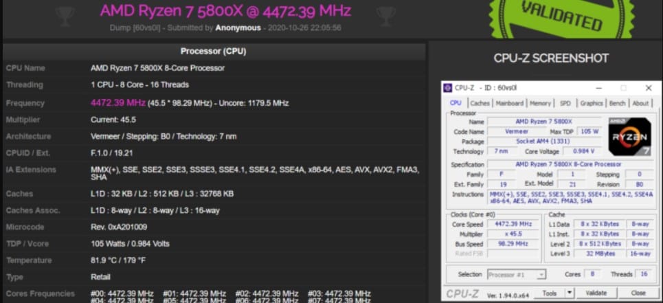Image resolution: width=663 pixels, height=303 pixels.
Task: Click the CPU-Z SCREENSHOT heading
Action: pos(552,58)
